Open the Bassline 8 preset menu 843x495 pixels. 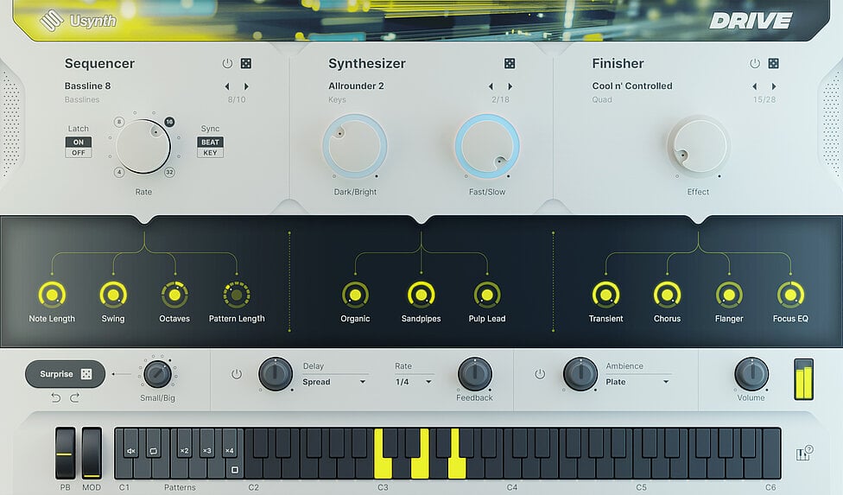coord(88,86)
